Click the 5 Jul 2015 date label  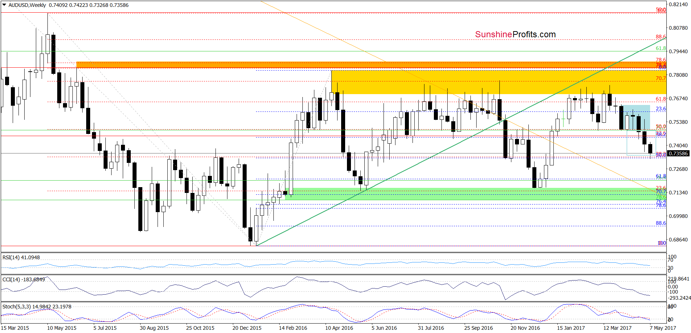105,328
